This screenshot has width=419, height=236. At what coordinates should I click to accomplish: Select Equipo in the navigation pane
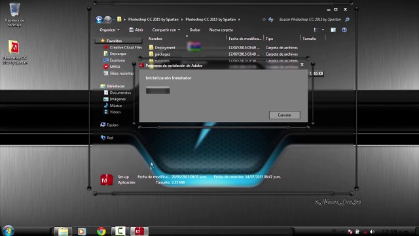click(x=109, y=125)
